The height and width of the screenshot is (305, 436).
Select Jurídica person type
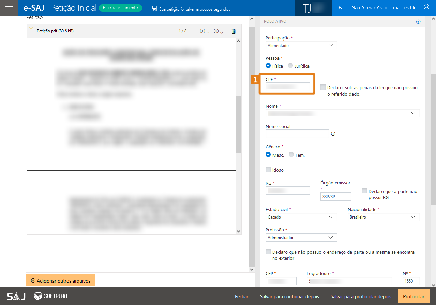[290, 66]
